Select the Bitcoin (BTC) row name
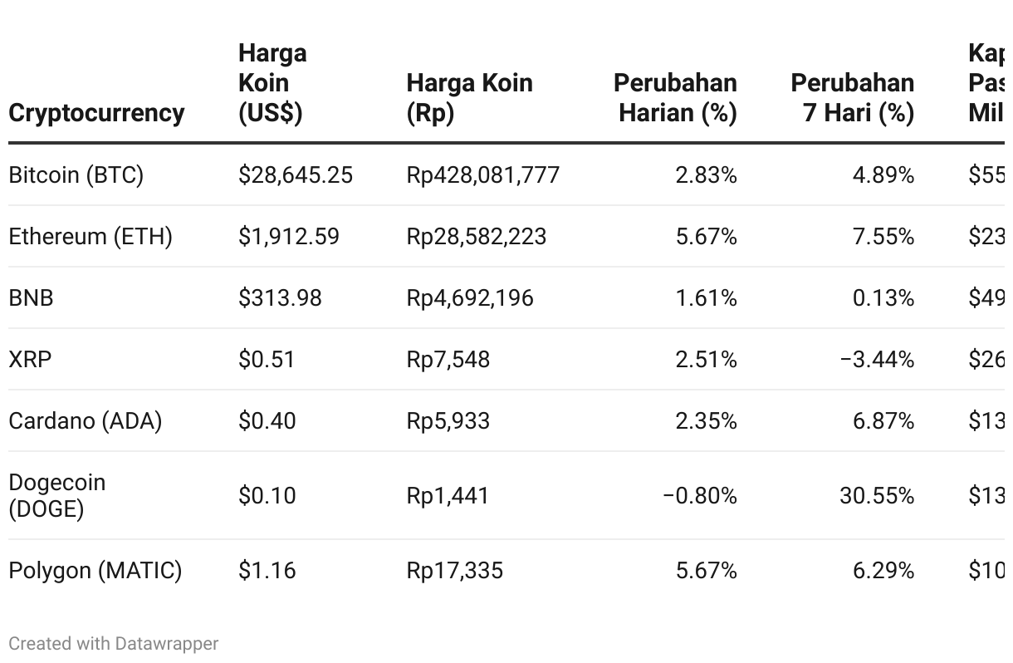Image resolution: width=1013 pixels, height=663 pixels. pos(76,175)
